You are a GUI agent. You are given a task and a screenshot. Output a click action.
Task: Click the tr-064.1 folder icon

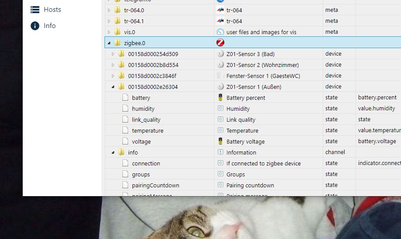tap(117, 21)
